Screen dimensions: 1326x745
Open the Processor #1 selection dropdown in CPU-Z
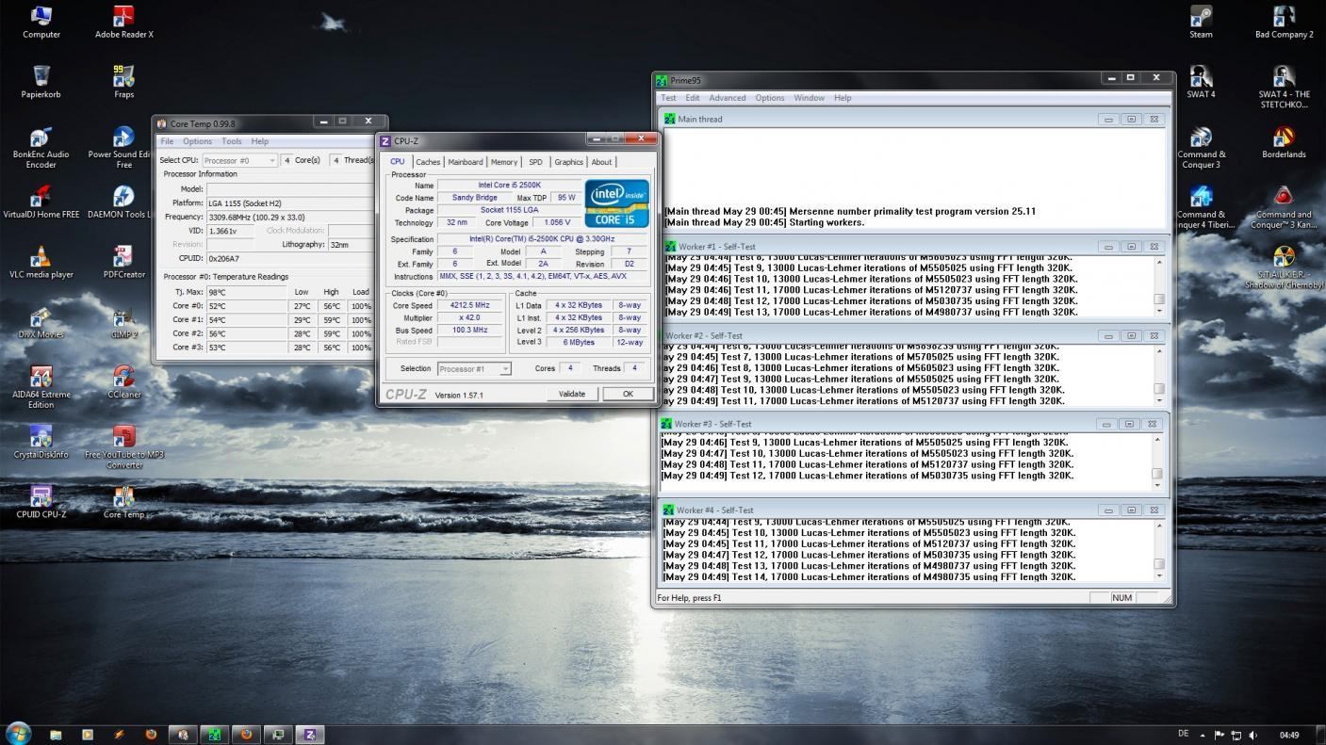[x=474, y=368]
